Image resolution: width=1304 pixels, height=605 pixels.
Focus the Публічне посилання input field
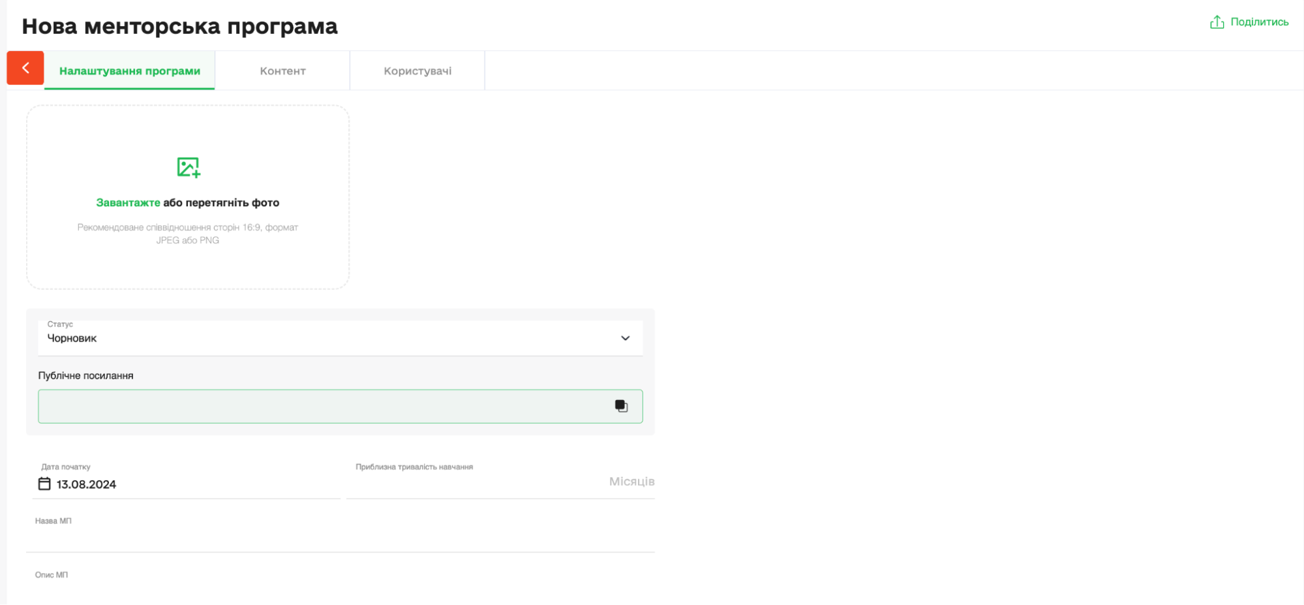pos(323,406)
